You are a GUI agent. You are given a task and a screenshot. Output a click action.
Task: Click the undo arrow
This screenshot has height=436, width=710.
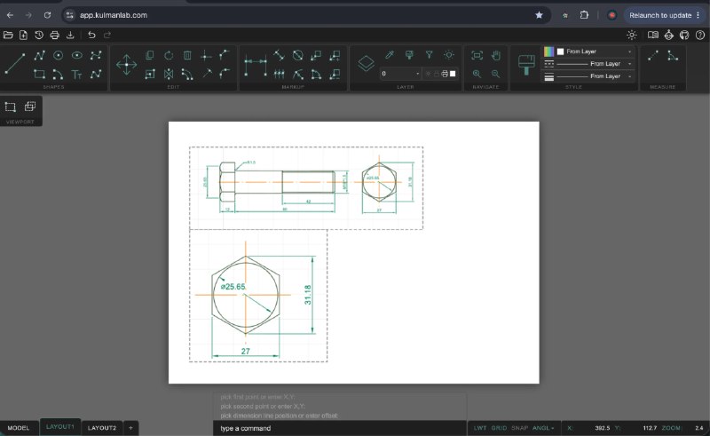pos(91,35)
